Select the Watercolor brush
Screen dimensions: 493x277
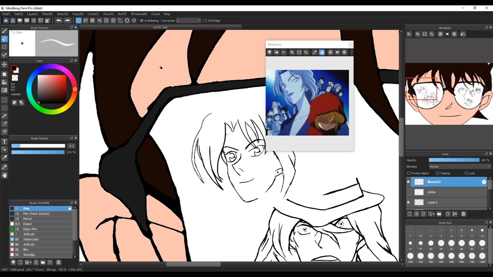tap(41, 239)
